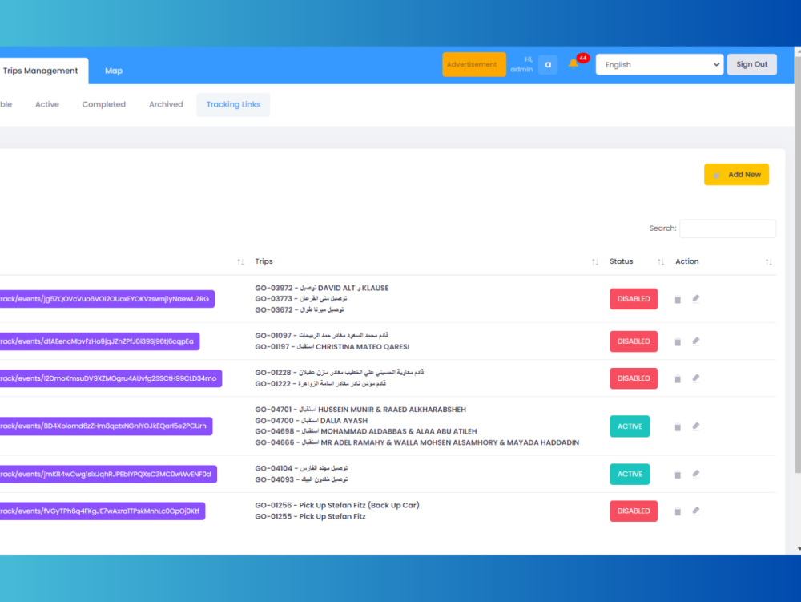The image size is (801, 602).
Task: Click trip text GO-04698 MOHAMMAD ALDABBAS
Action: pos(366,431)
